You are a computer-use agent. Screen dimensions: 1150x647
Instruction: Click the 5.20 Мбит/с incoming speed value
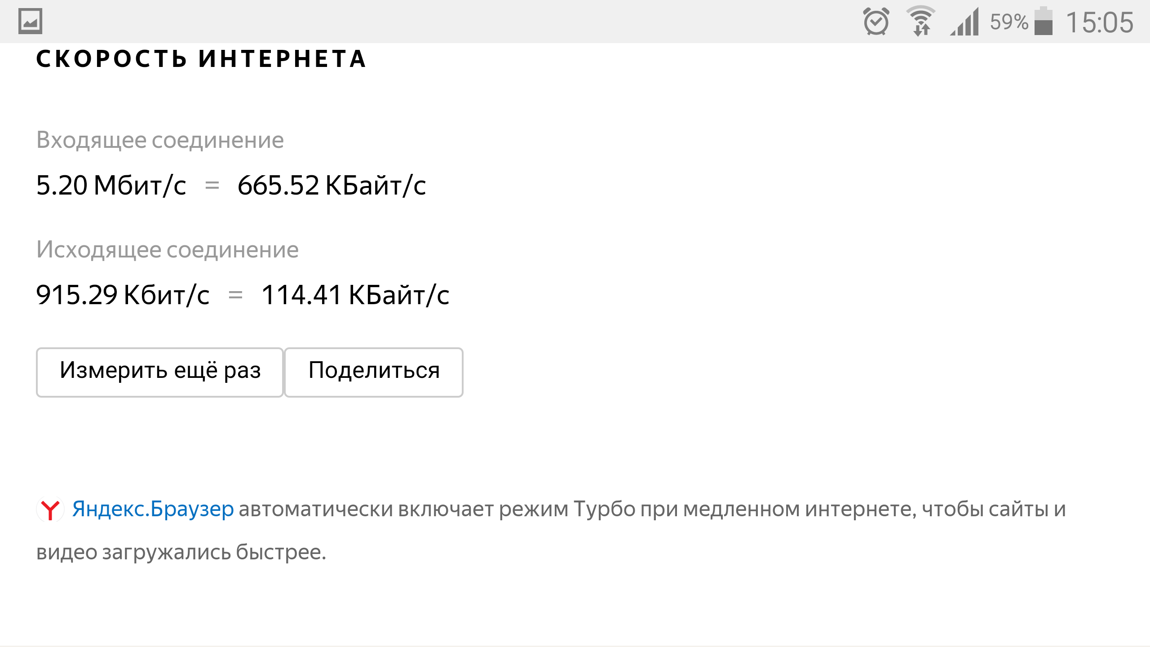point(111,185)
